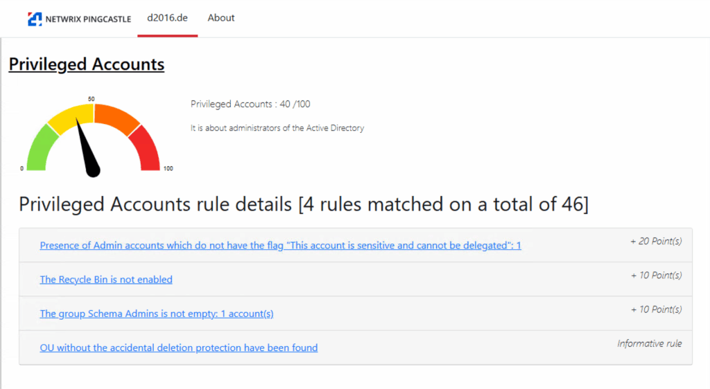This screenshot has width=710, height=389.
Task: Expand the Recycle Bin is not enabled rule
Action: 106,280
